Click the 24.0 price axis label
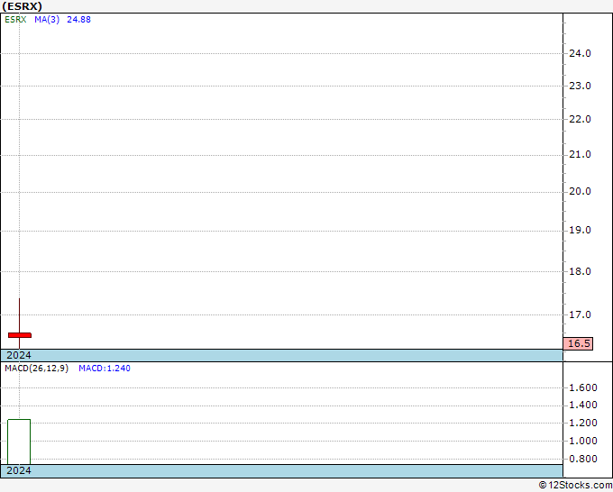 pyautogui.click(x=580, y=53)
